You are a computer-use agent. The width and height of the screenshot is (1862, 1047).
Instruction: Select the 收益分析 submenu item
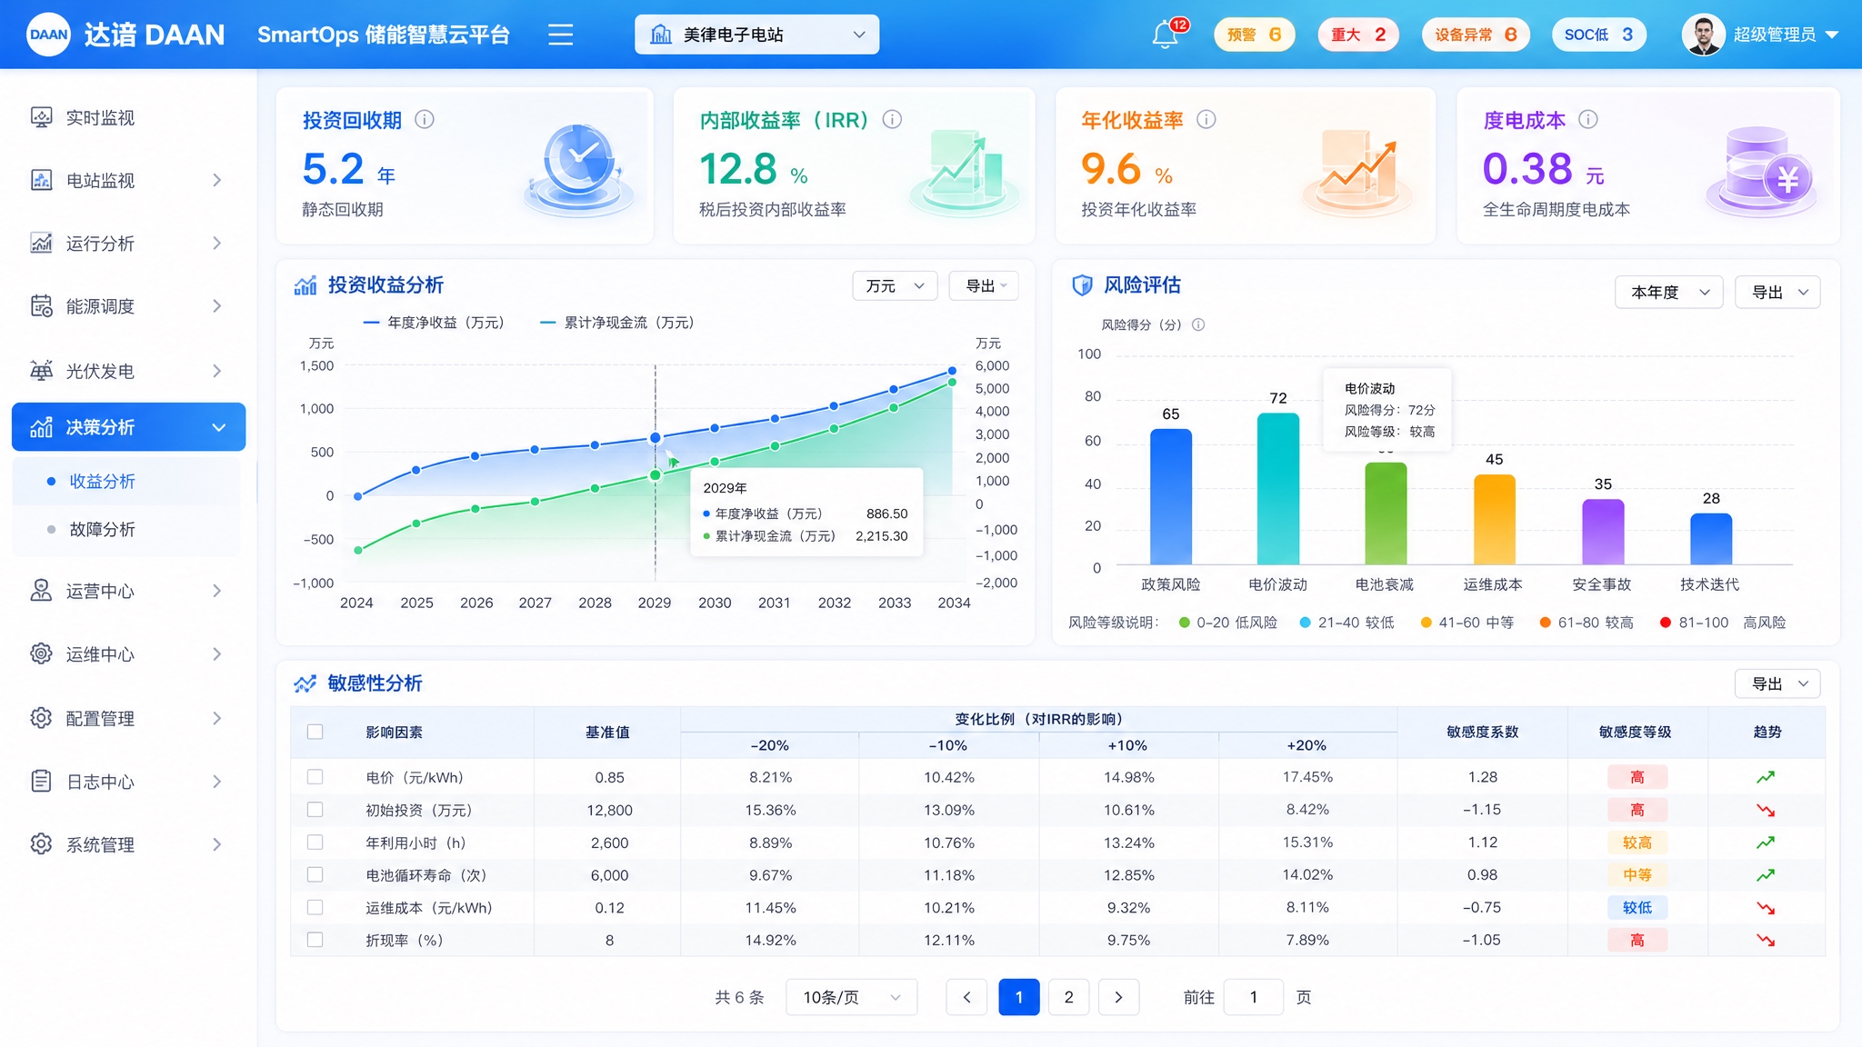pyautogui.click(x=126, y=481)
